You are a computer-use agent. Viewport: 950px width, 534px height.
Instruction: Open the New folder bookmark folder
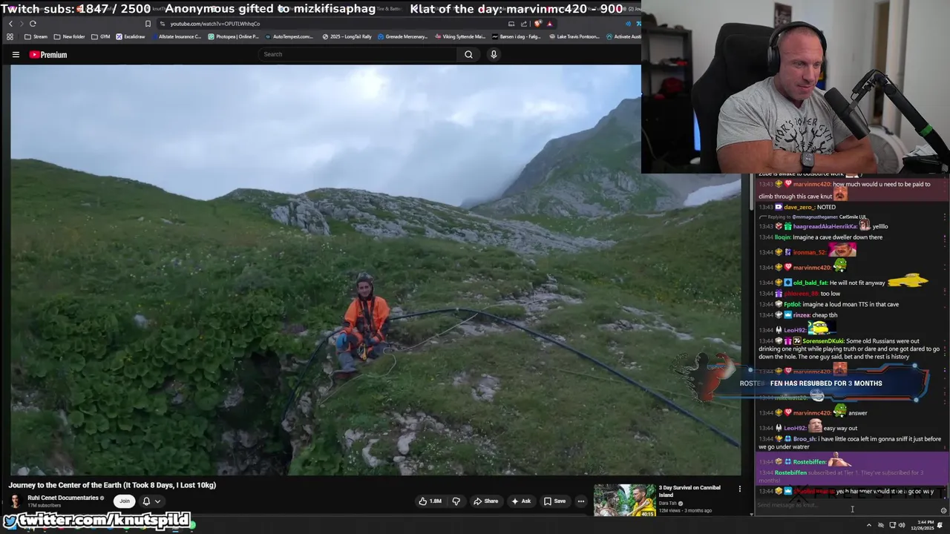point(69,36)
